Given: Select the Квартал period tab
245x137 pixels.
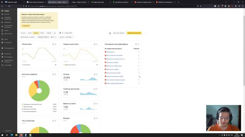Looking at the screenshot, I should point(49,33).
